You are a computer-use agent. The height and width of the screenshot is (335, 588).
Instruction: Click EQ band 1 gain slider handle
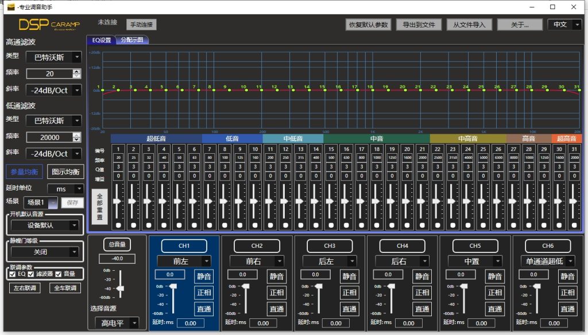(x=117, y=201)
